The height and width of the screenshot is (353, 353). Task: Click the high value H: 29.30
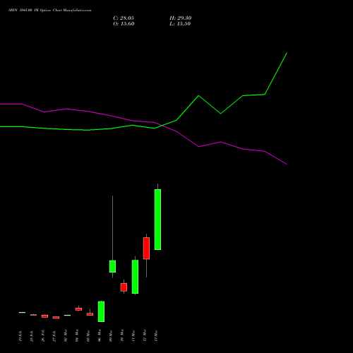coord(180,18)
